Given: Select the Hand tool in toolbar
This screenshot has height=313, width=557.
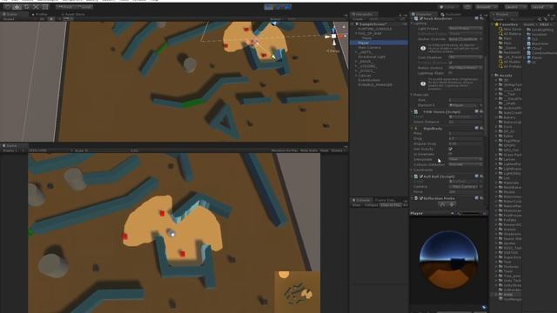Looking at the screenshot, I should tap(8, 7).
